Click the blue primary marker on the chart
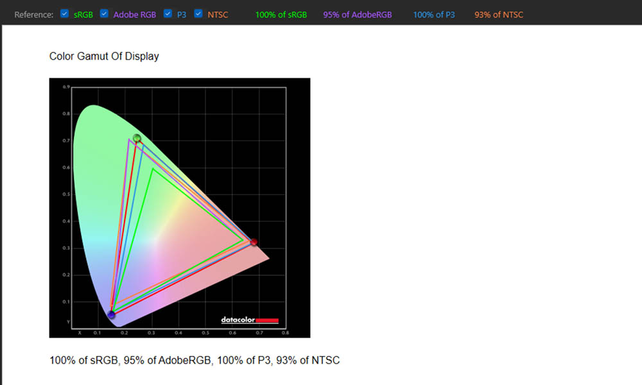The image size is (642, 385). (112, 314)
